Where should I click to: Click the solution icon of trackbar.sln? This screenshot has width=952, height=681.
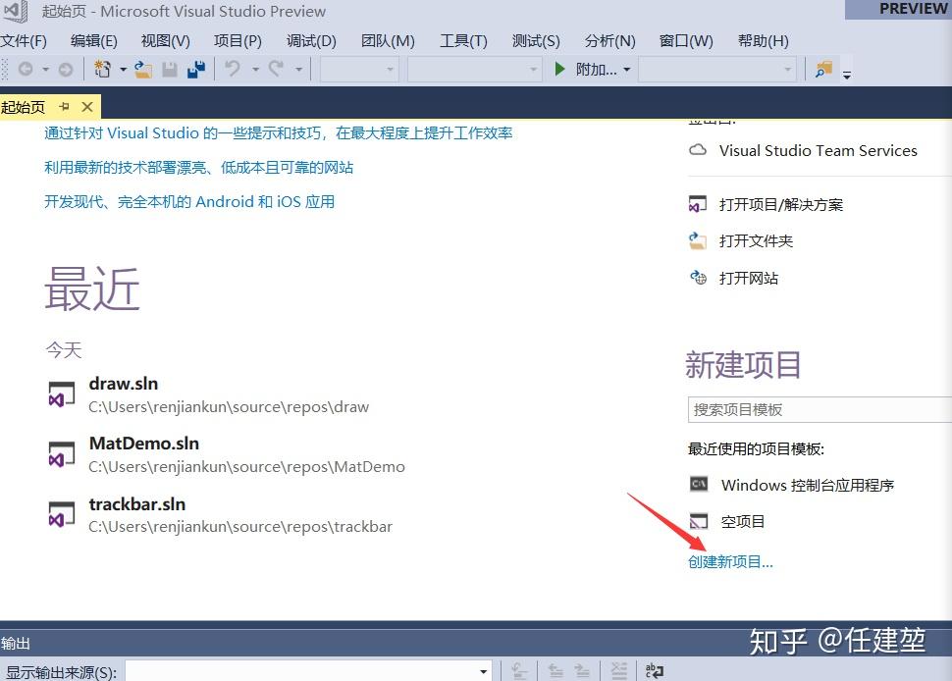(x=61, y=513)
